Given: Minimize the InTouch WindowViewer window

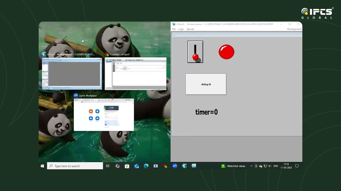Looking at the screenshot, I should tap(281, 24).
